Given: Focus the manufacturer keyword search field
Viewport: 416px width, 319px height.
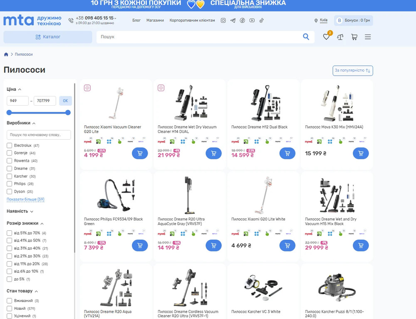Looking at the screenshot, I should pos(39,135).
